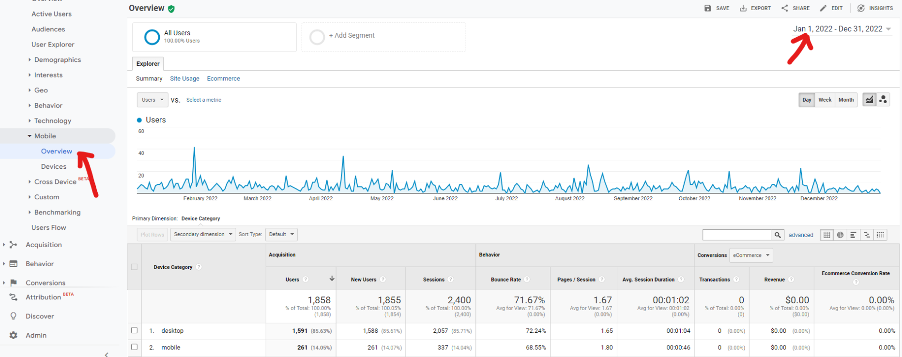Open the Insights icon
This screenshot has width=902, height=357.
tap(861, 8)
